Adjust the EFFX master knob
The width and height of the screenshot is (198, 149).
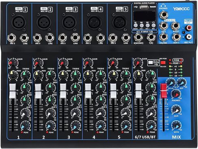pos(176,125)
